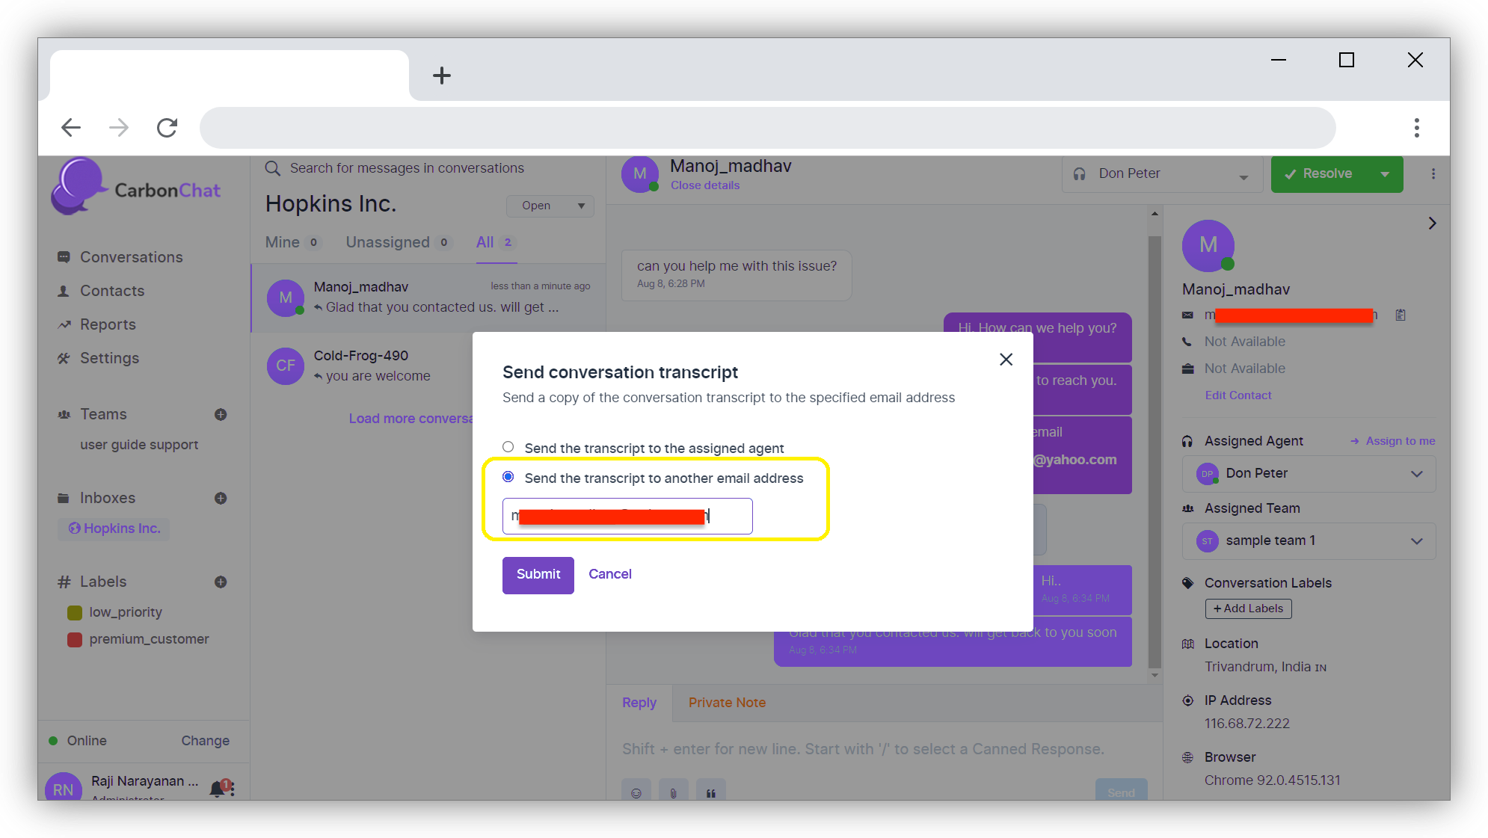Click the add Labels plus icon
Image resolution: width=1488 pixels, height=838 pixels.
pos(221,582)
